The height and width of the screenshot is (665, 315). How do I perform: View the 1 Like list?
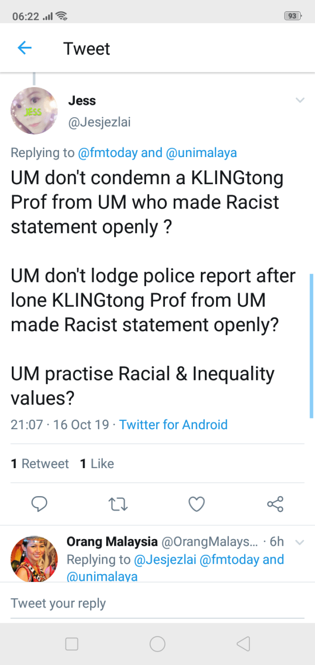click(x=97, y=464)
